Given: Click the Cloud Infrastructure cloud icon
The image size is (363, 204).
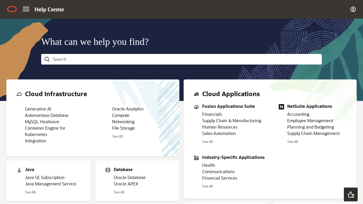Looking at the screenshot, I should tap(19, 94).
